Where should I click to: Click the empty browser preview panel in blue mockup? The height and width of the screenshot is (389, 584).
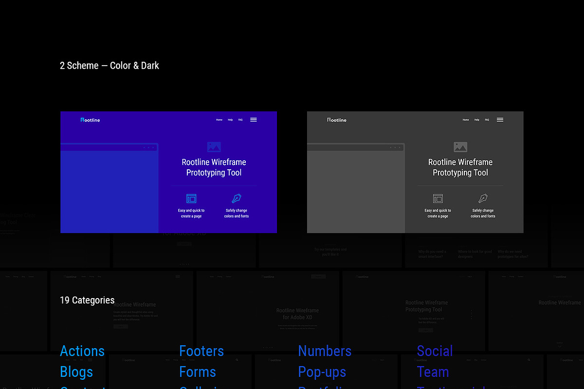point(109,192)
